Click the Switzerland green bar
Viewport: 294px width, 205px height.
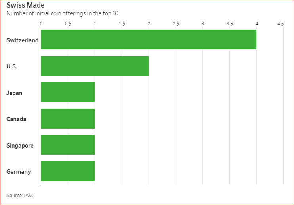coord(149,40)
